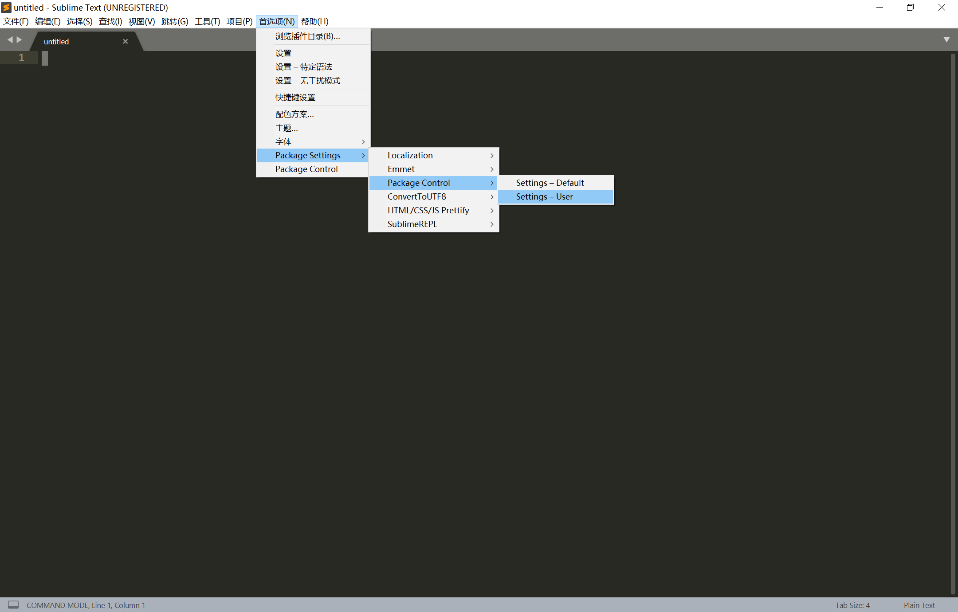Expand the Localization submenu
Viewport: 958px width, 612px height.
pyautogui.click(x=434, y=156)
